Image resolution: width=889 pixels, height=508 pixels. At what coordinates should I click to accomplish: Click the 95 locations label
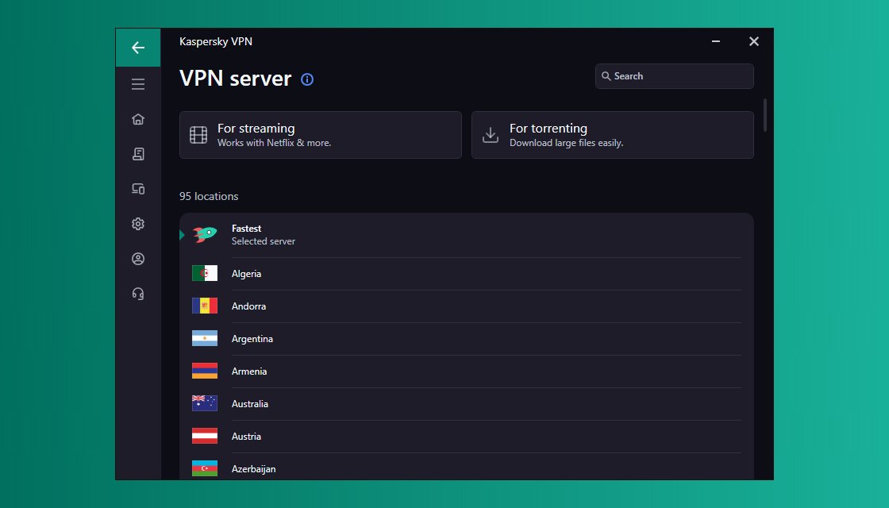(209, 196)
